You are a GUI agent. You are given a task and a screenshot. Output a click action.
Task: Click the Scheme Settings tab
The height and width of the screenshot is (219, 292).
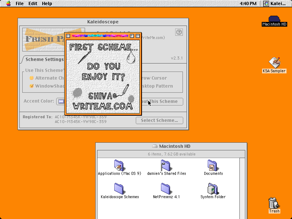pos(45,59)
